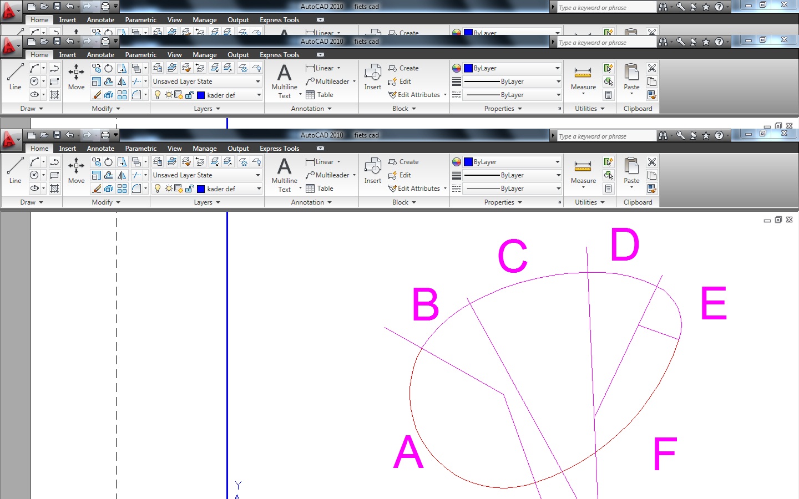Switch to the Annotate tab in lowest ribbon
Screen dimensions: 799x499
tap(100, 148)
